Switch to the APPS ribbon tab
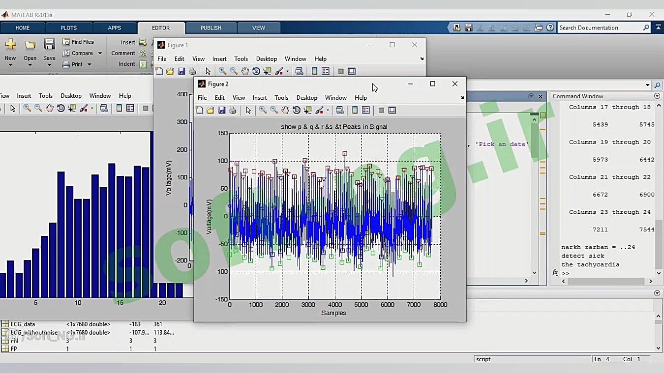 point(114,28)
